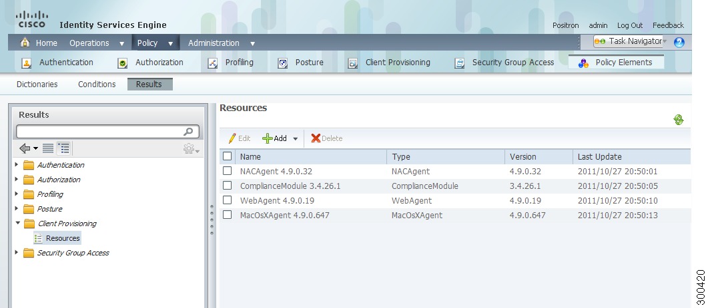Screen dimensions: 706x308
Task: Click the Results panel search field
Action: pyautogui.click(x=107, y=132)
